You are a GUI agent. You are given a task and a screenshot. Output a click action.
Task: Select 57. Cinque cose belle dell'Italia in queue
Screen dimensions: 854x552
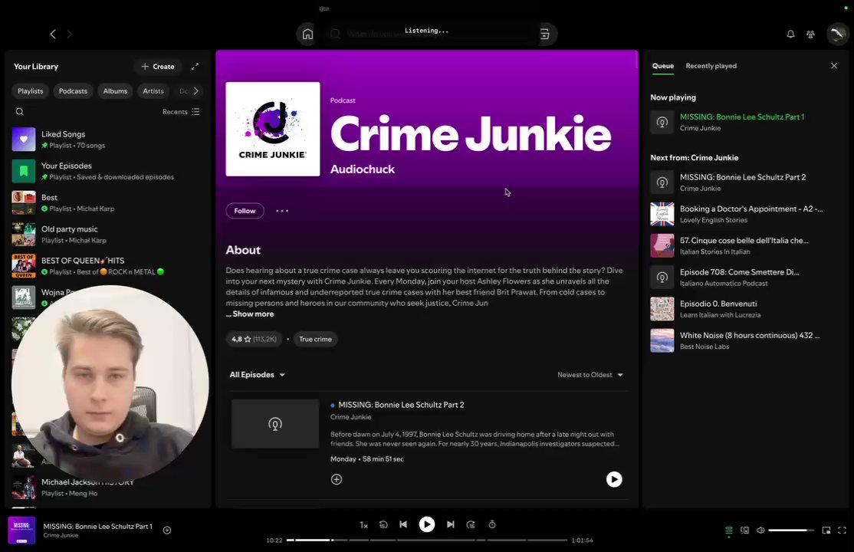[744, 246]
